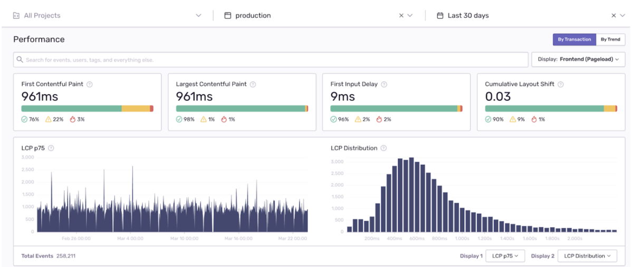633x267 pixels.
Task: Expand the production environment chevron
Action: click(x=410, y=16)
